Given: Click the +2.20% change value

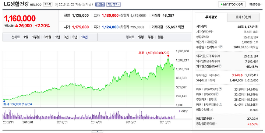Looking at the screenshot, I should click(42, 26).
